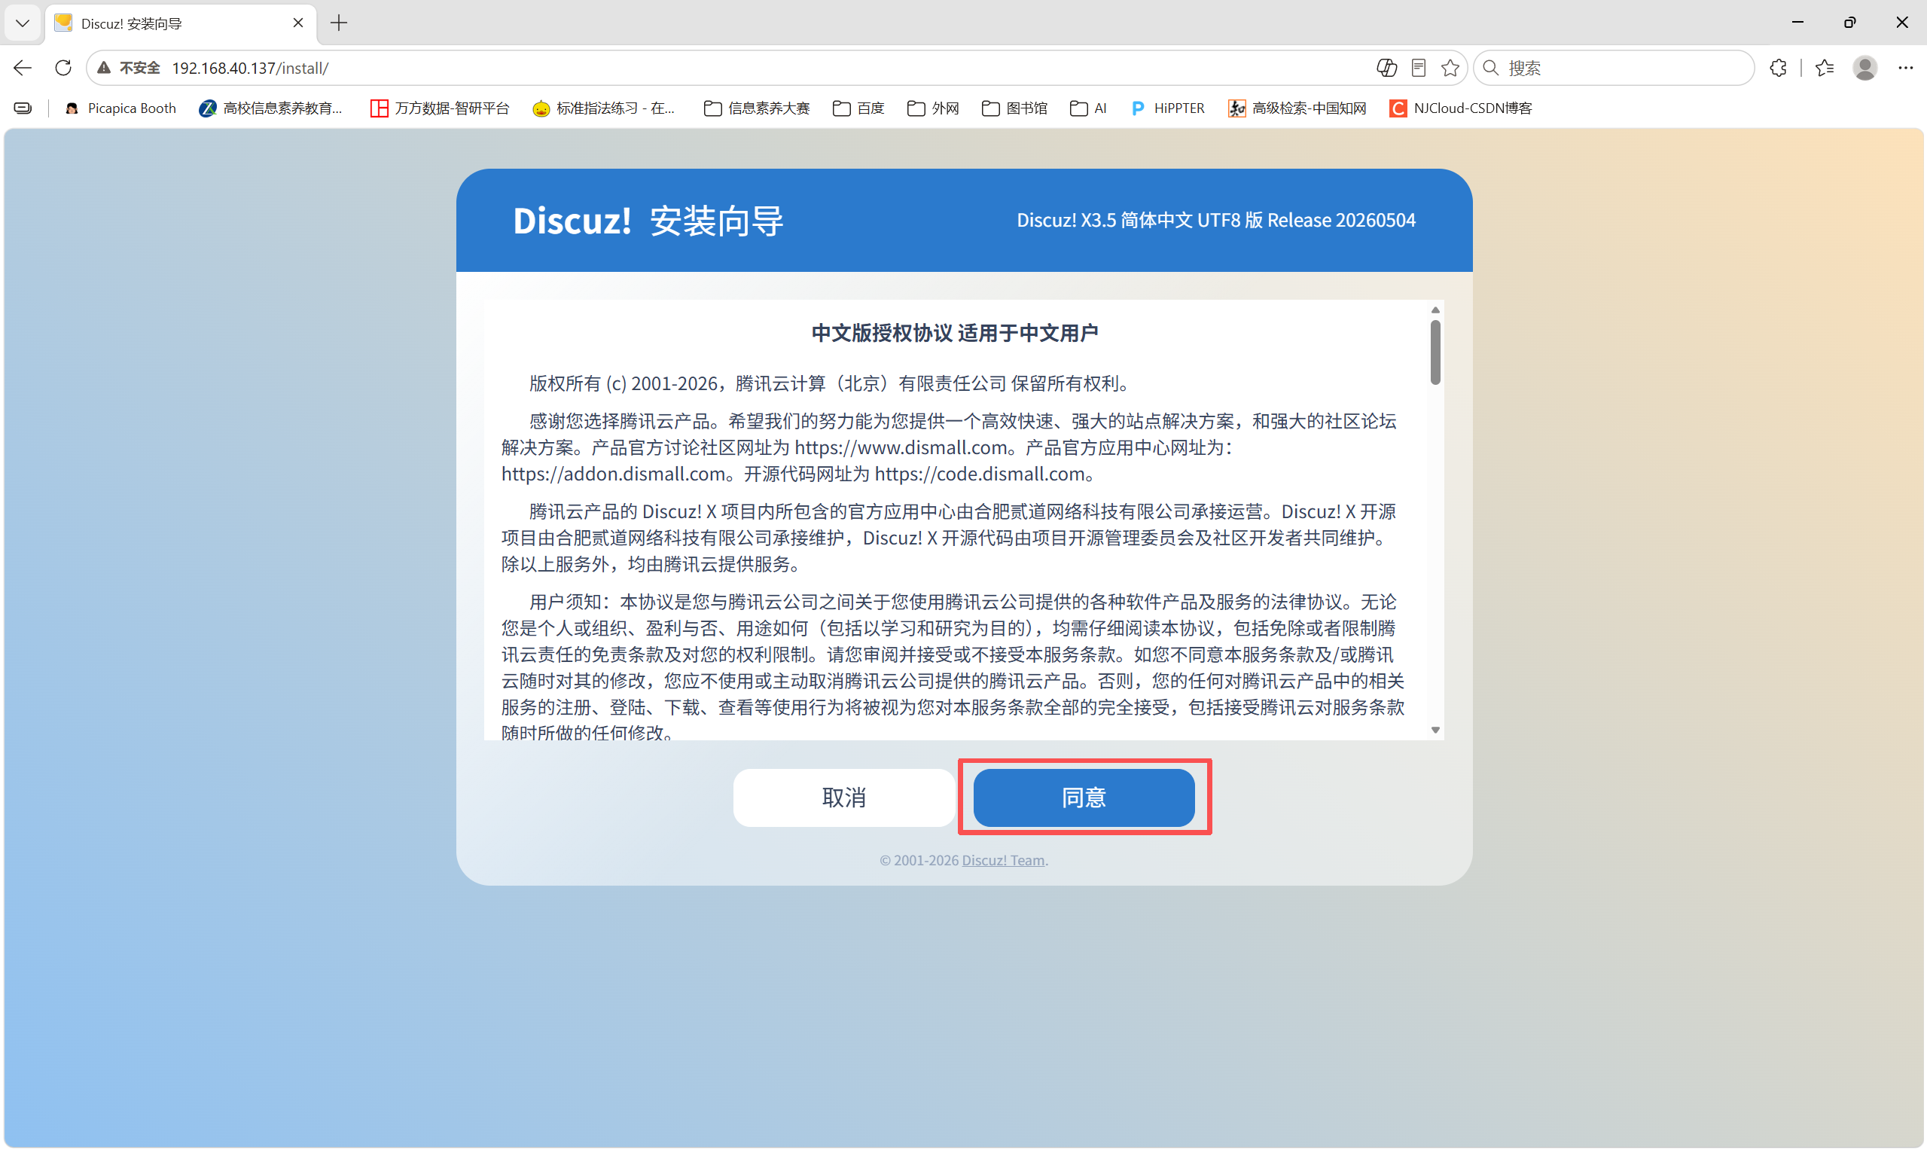Open browser settings and more menu

click(x=1905, y=69)
